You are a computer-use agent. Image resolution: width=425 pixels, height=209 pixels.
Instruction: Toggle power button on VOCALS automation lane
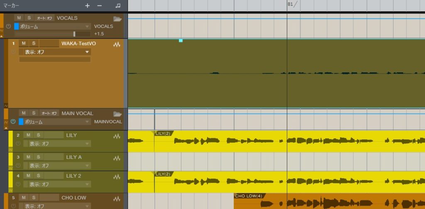pyautogui.click(x=8, y=26)
